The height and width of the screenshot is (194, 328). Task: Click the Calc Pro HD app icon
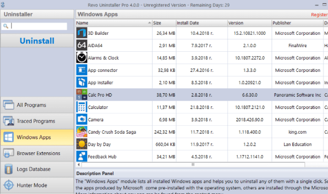(82, 95)
